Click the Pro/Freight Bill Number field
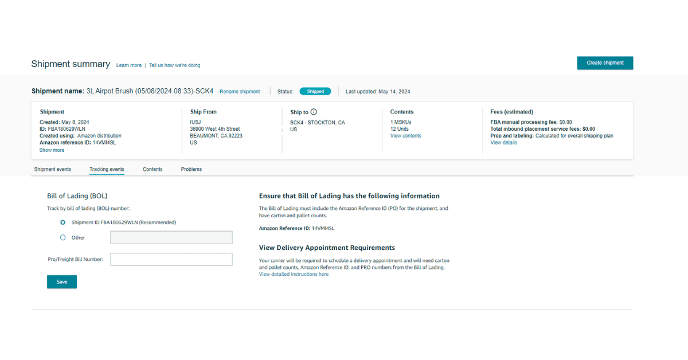The image size is (688, 360). coord(171,260)
